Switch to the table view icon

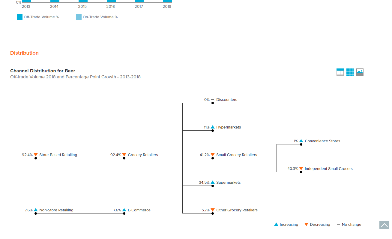340,72
